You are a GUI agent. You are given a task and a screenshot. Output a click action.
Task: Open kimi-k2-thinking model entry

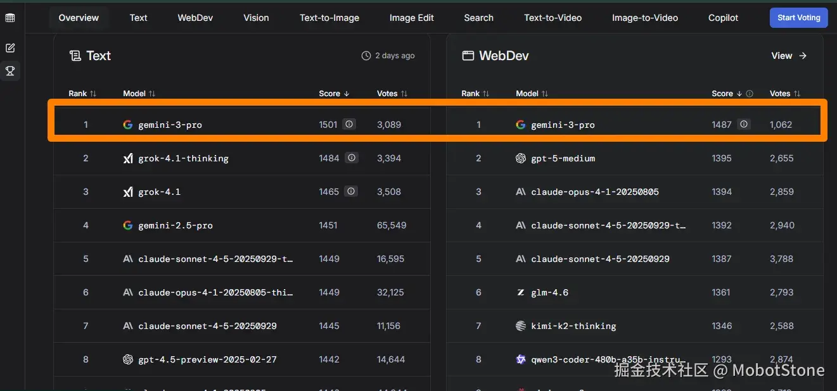pyautogui.click(x=573, y=326)
